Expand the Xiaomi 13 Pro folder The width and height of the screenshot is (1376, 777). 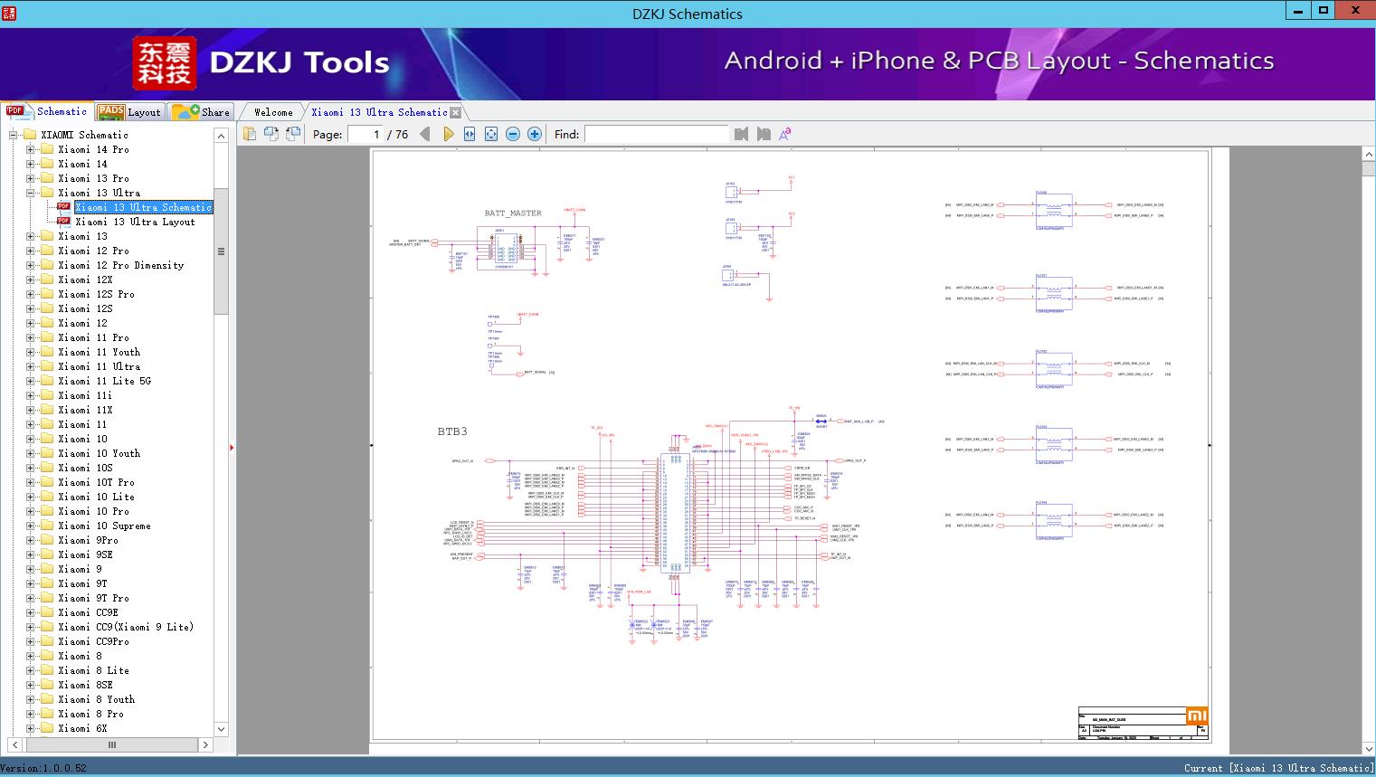point(31,178)
